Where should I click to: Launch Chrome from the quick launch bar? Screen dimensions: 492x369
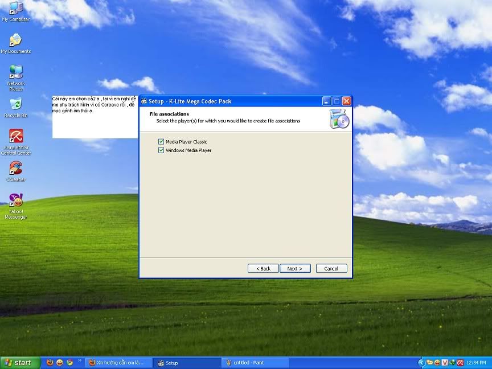coord(69,362)
